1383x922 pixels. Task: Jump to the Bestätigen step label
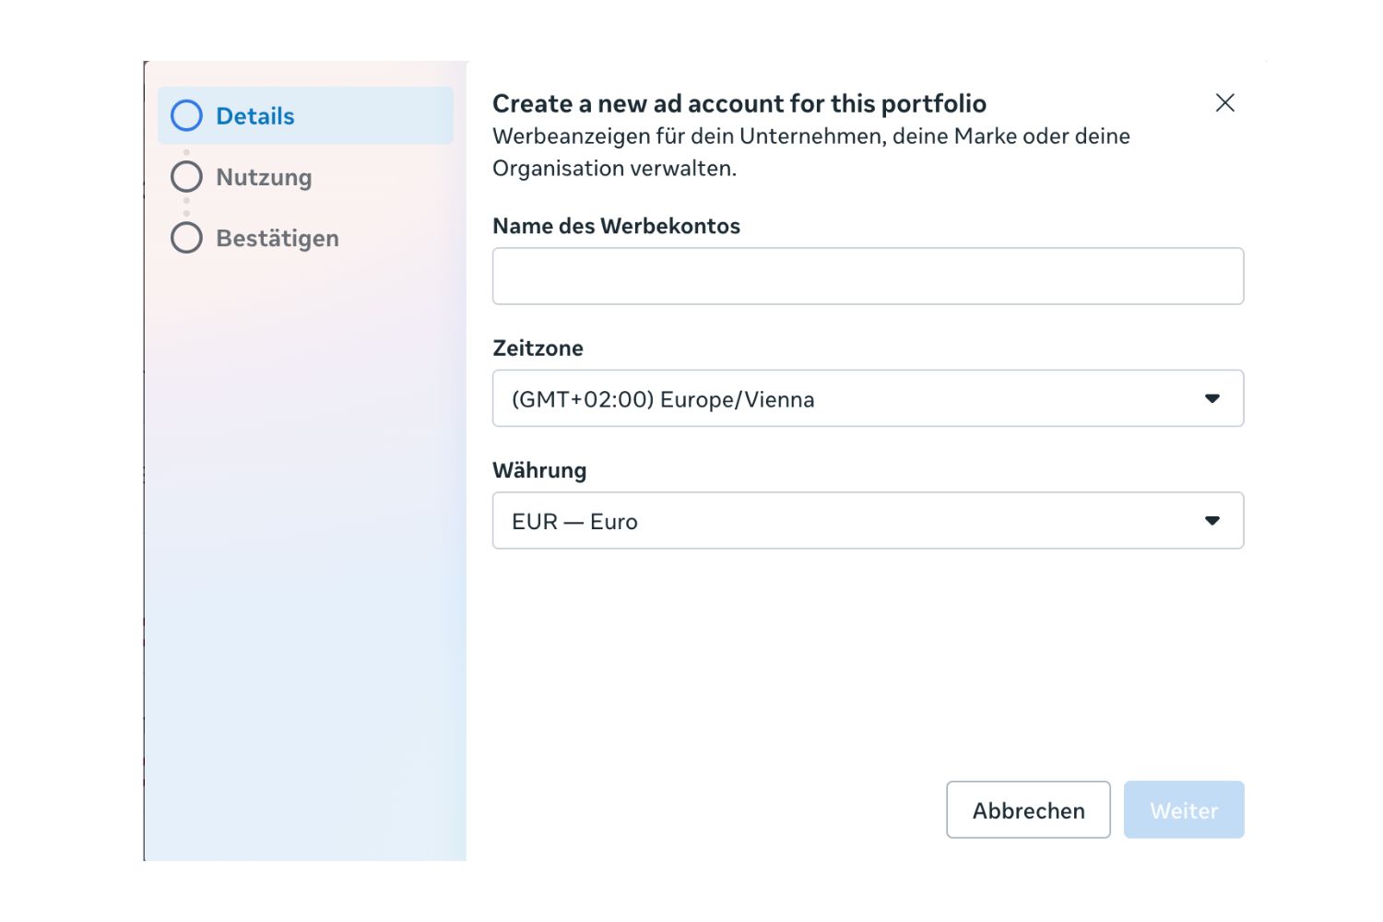click(x=278, y=238)
